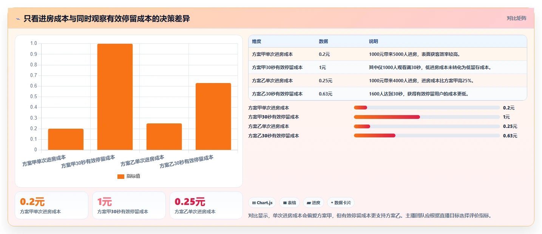Select the 进度 tag chip
The height and width of the screenshot is (234, 542).
click(x=313, y=203)
